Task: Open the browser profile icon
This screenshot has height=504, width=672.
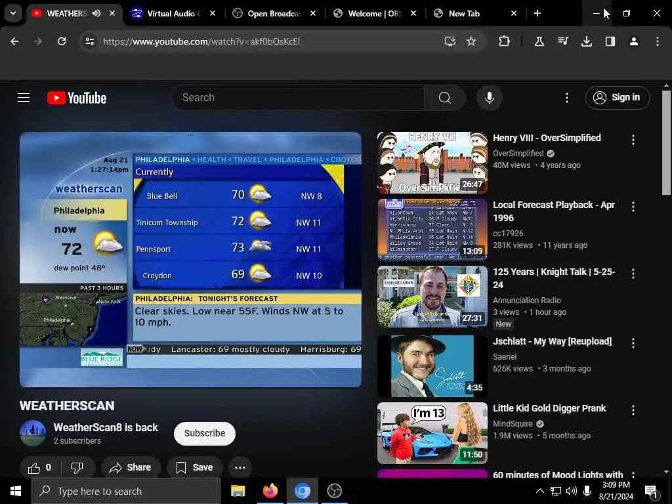Action: (634, 41)
